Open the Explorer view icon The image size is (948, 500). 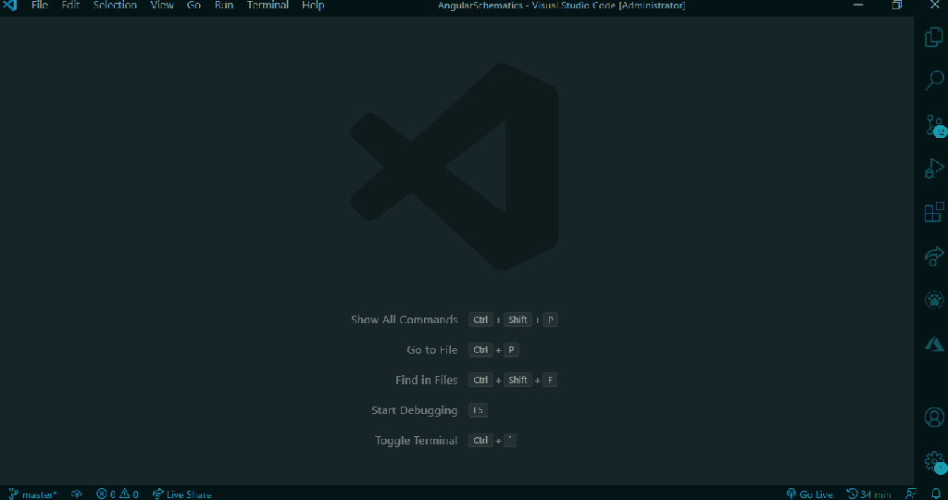tap(934, 37)
